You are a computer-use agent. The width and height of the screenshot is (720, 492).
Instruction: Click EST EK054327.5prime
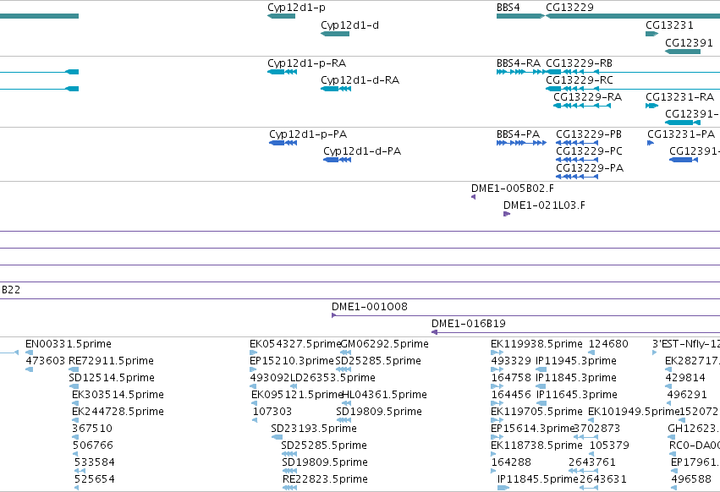[295, 344]
